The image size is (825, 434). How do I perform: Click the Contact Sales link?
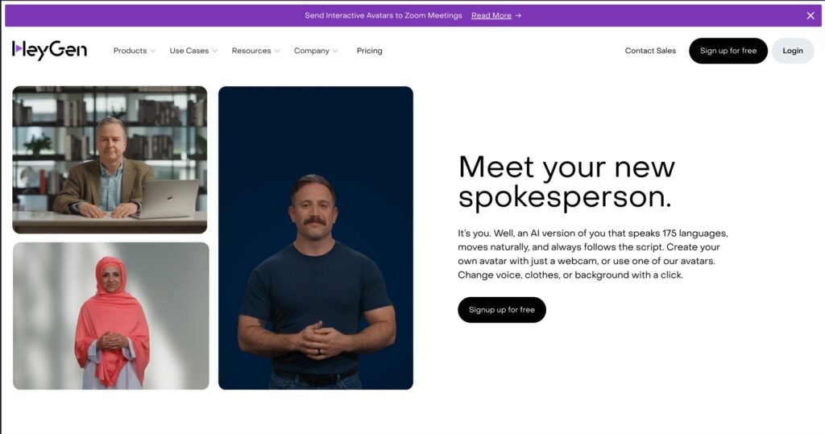click(x=650, y=51)
